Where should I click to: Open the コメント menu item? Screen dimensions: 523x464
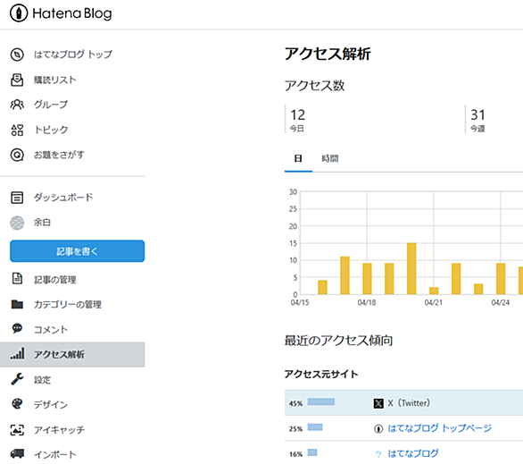point(51,330)
